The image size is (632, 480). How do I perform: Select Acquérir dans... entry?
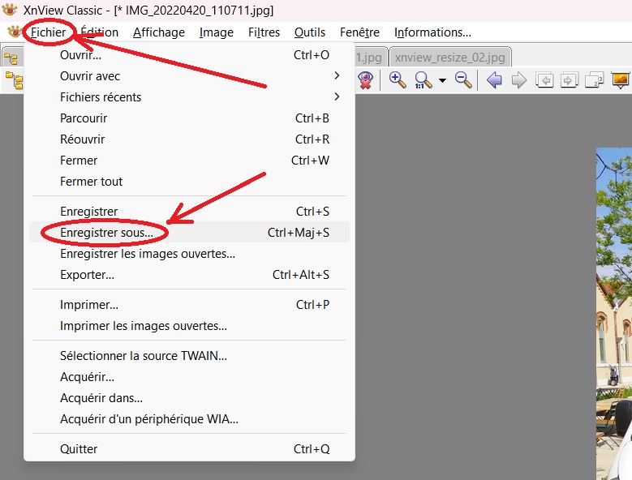pos(190,398)
